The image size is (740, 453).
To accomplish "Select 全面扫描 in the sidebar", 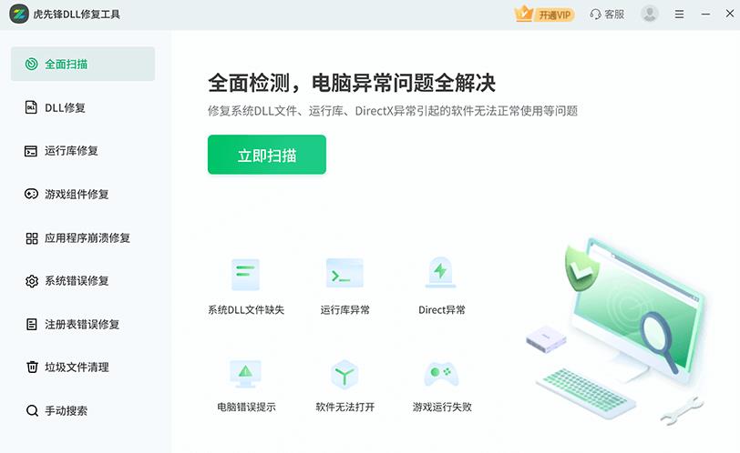I will pos(83,64).
